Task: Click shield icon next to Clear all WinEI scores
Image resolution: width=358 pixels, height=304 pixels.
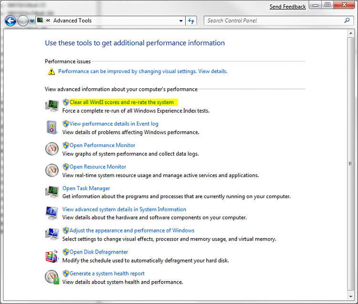Action: pyautogui.click(x=66, y=102)
